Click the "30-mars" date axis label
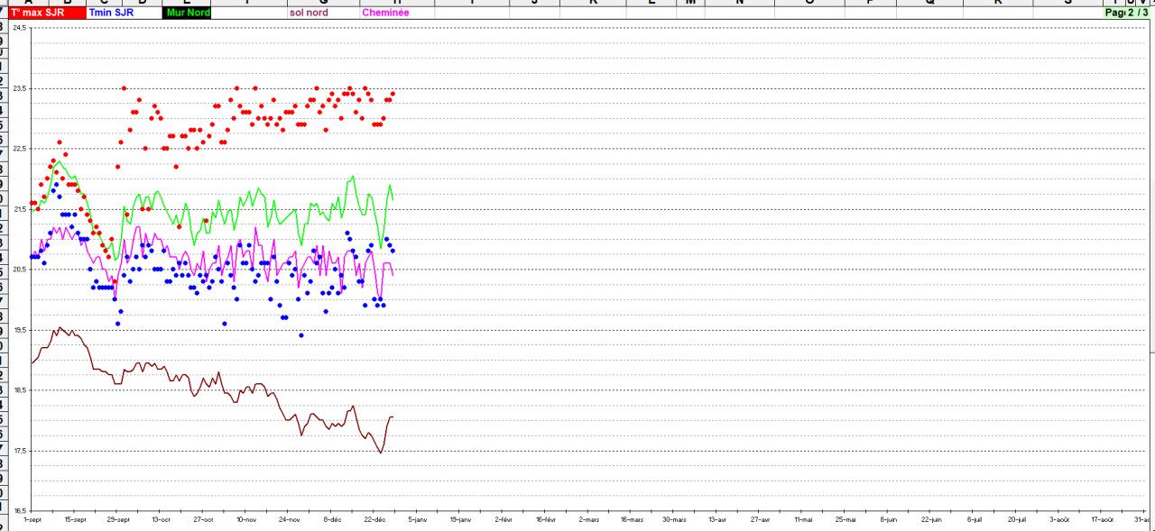The image size is (1155, 531). point(674,520)
